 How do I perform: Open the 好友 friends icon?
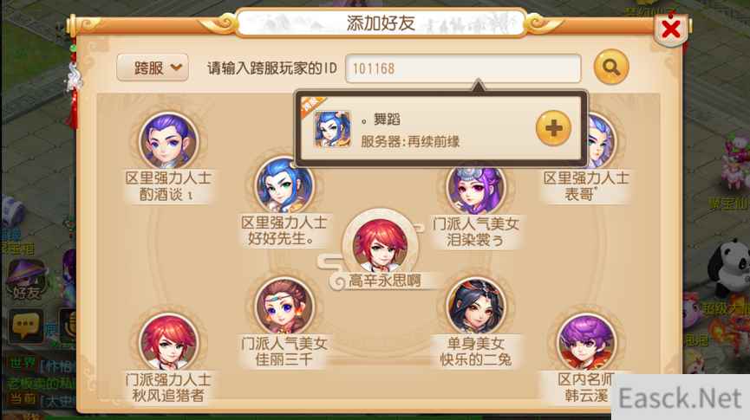(x=26, y=281)
